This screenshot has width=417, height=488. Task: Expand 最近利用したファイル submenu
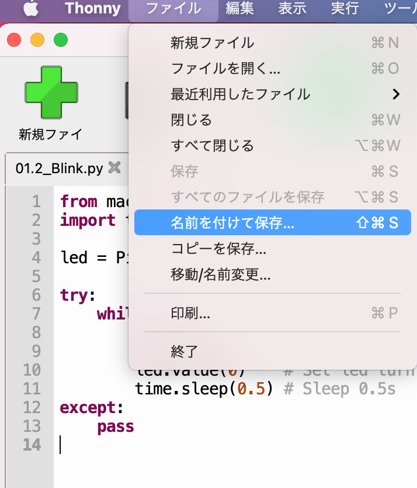point(273,94)
